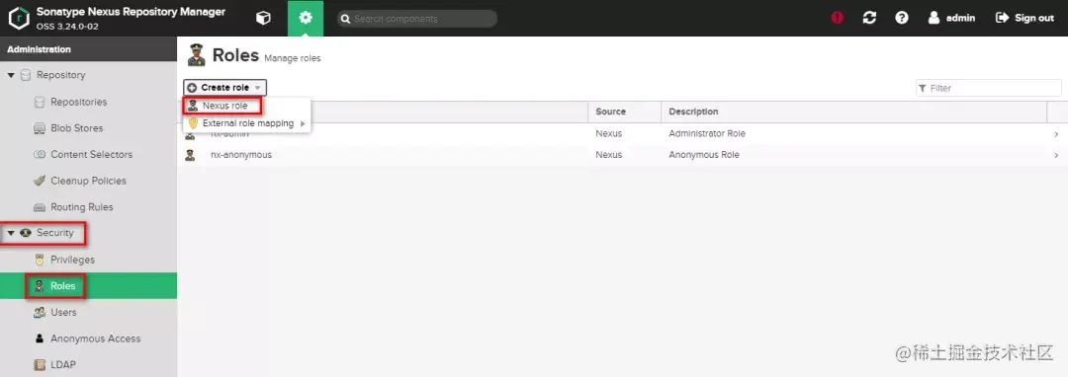1068x377 pixels.
Task: Click the red system status alert icon
Action: coord(838,19)
